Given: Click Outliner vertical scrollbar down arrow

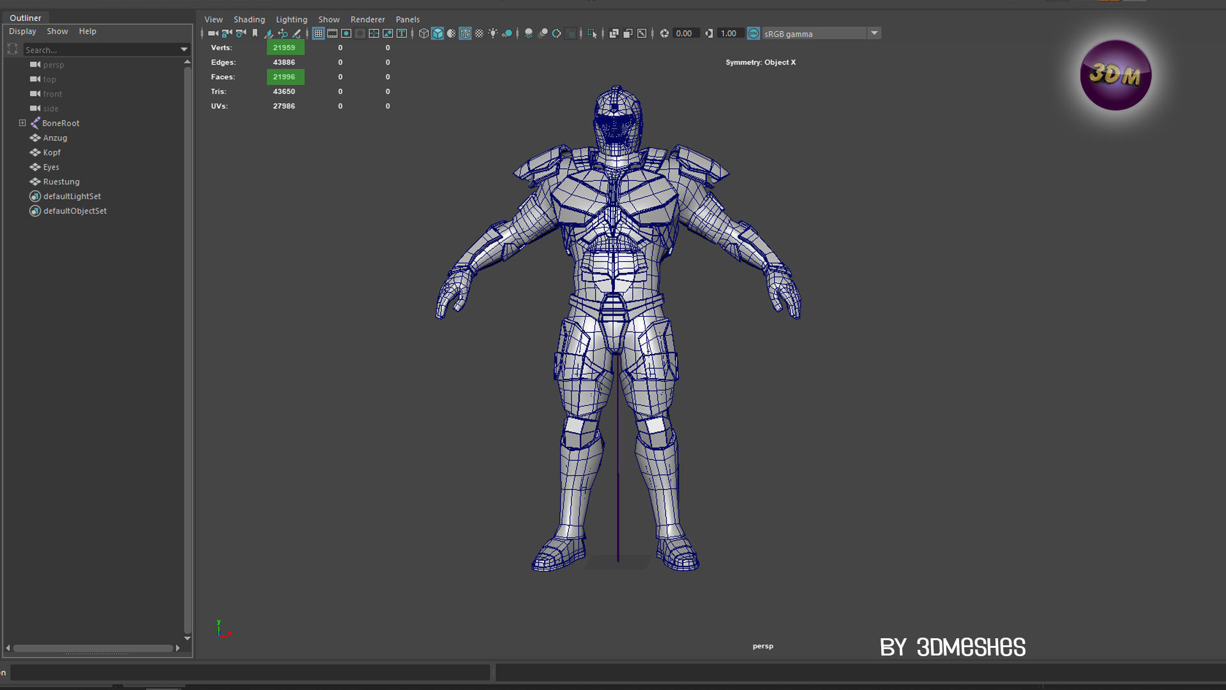Looking at the screenshot, I should pyautogui.click(x=187, y=638).
